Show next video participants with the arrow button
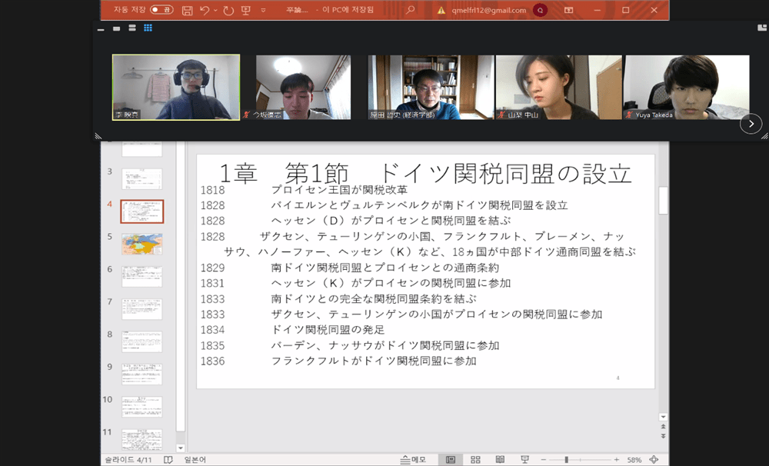Screen dimensions: 769x466 (x=751, y=123)
